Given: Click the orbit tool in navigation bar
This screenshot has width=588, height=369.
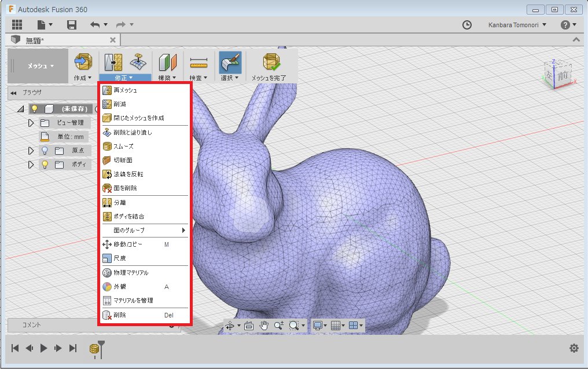Looking at the screenshot, I should (230, 326).
